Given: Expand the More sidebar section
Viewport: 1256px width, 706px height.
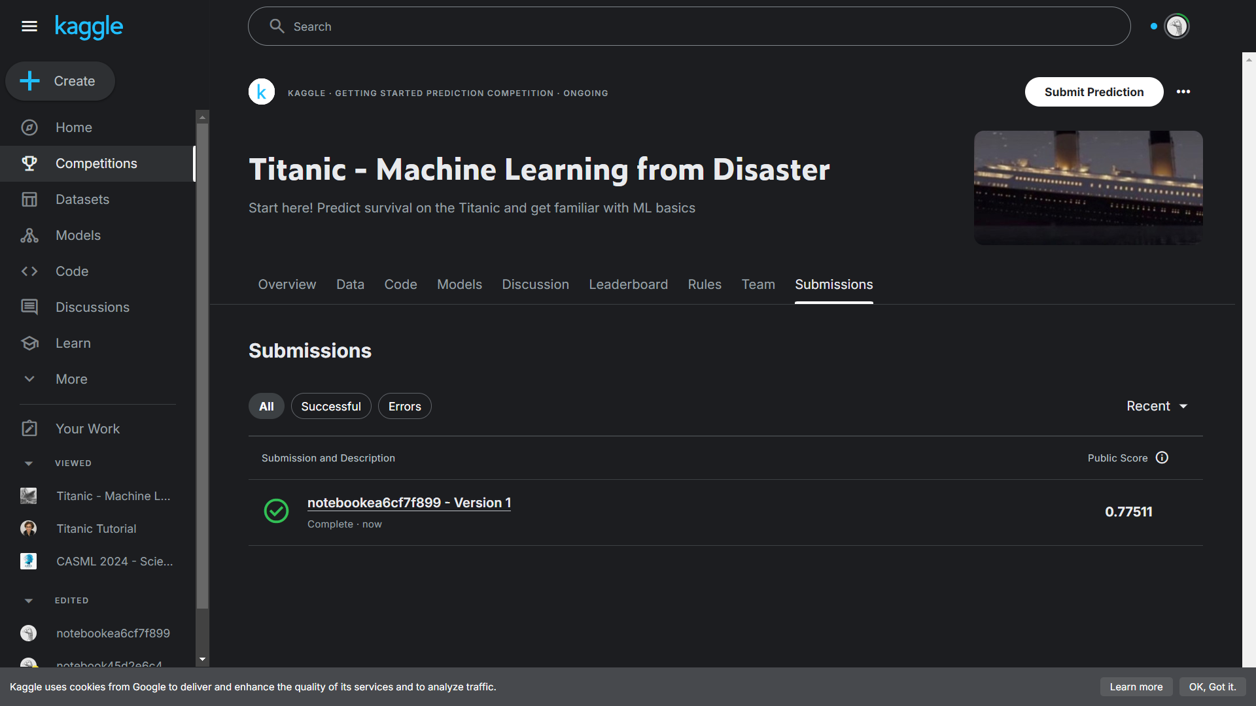Looking at the screenshot, I should tap(71, 379).
